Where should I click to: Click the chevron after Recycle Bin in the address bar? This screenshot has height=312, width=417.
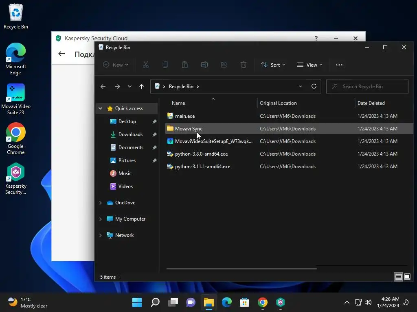coord(198,87)
